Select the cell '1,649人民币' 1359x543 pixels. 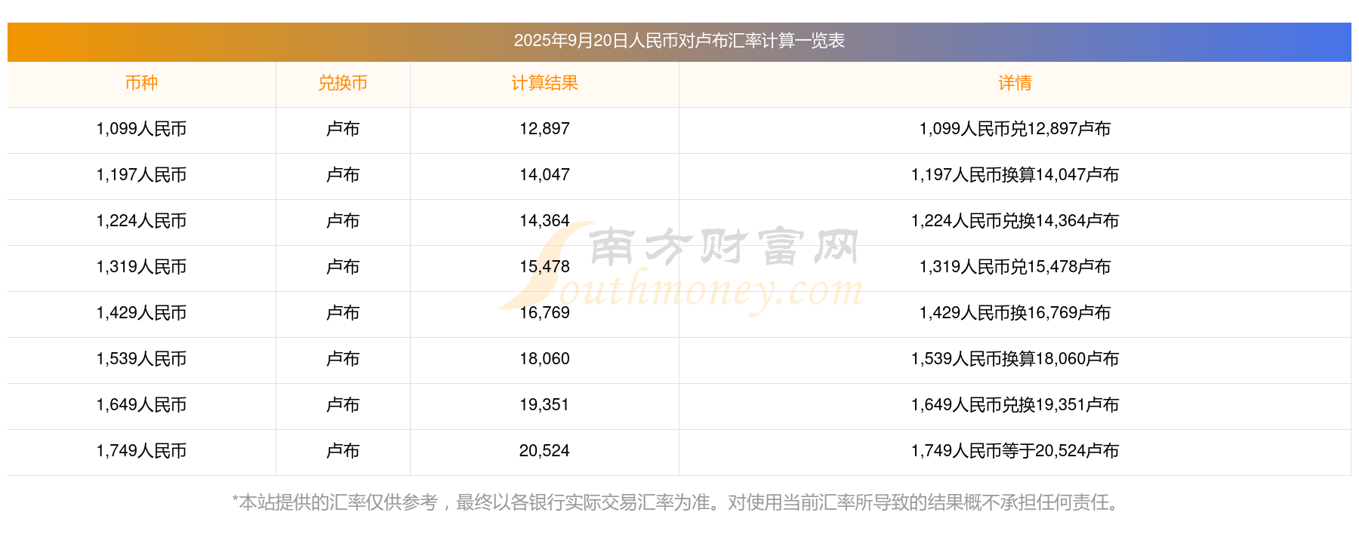click(141, 405)
